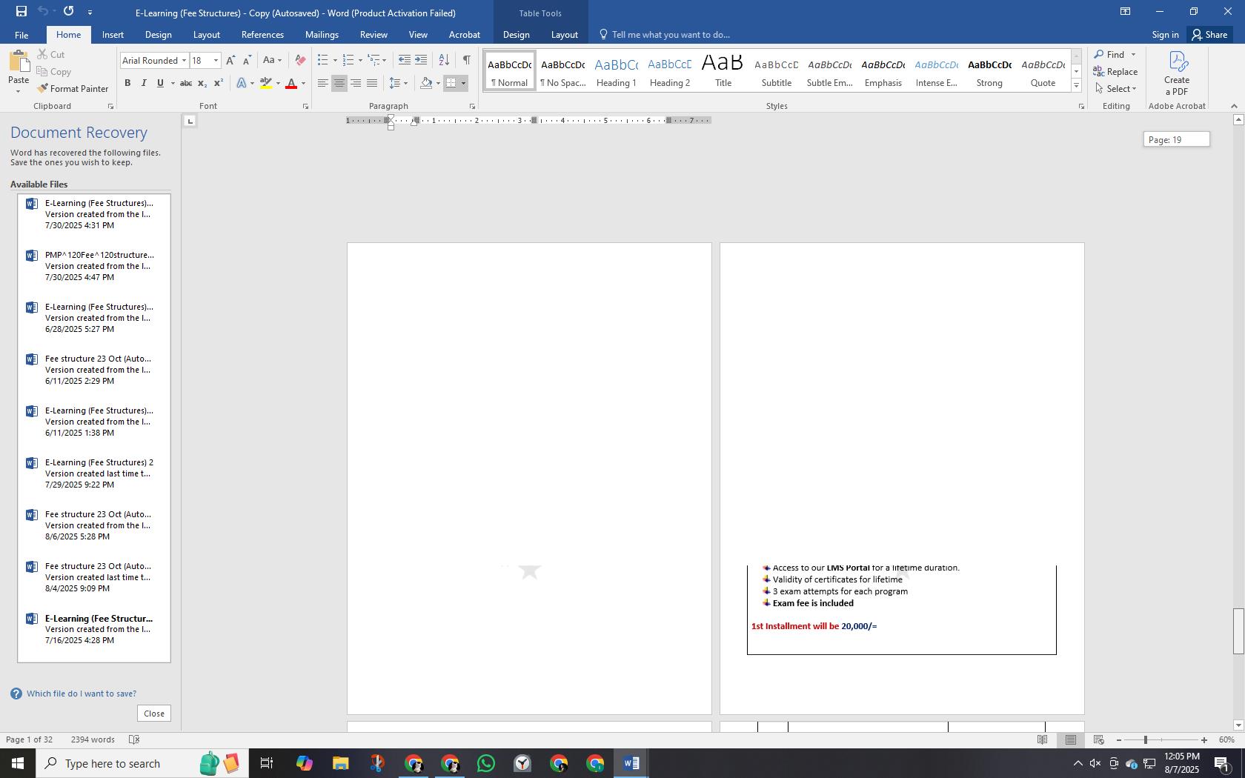Click the Grow Font icon
This screenshot has width=1245, height=778.
[x=230, y=60]
